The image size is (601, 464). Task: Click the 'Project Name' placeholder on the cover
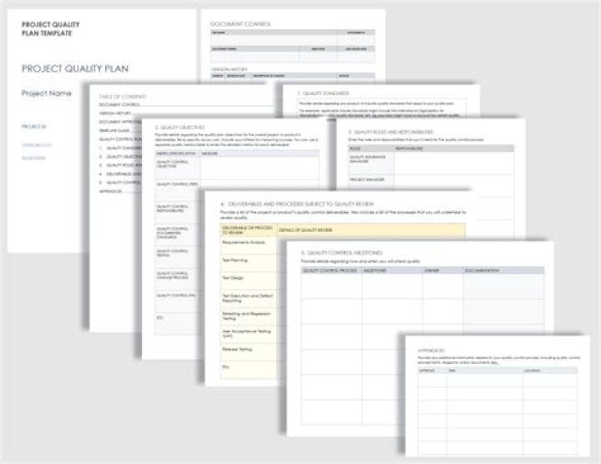coord(47,93)
